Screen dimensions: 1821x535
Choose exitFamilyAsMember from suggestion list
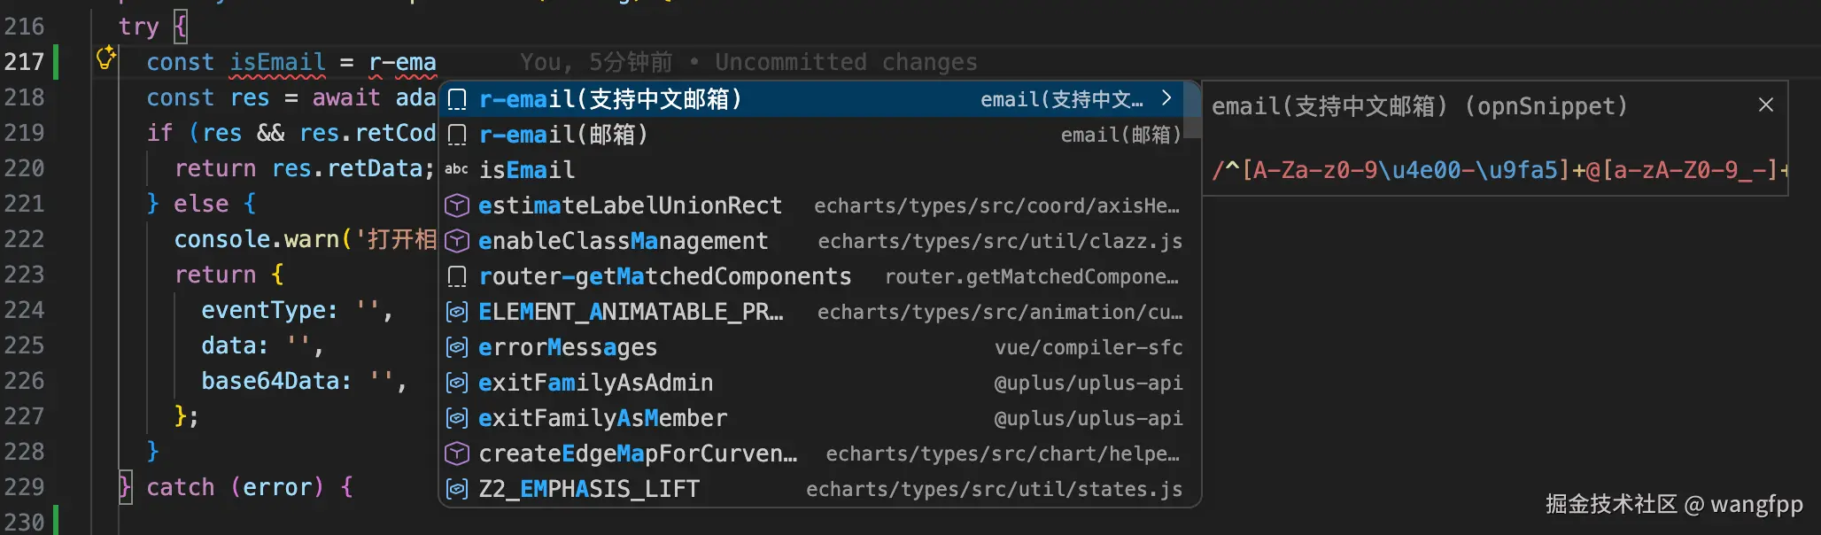[602, 418]
